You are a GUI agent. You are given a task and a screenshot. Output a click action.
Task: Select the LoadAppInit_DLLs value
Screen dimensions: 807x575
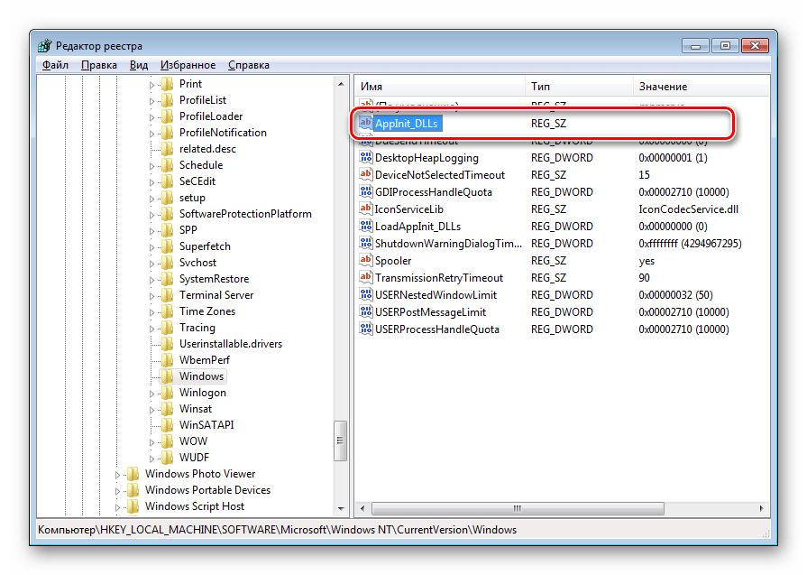click(x=417, y=227)
